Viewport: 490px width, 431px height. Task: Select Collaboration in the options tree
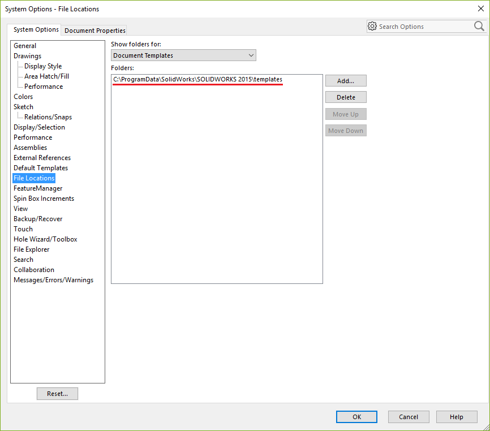click(x=34, y=270)
